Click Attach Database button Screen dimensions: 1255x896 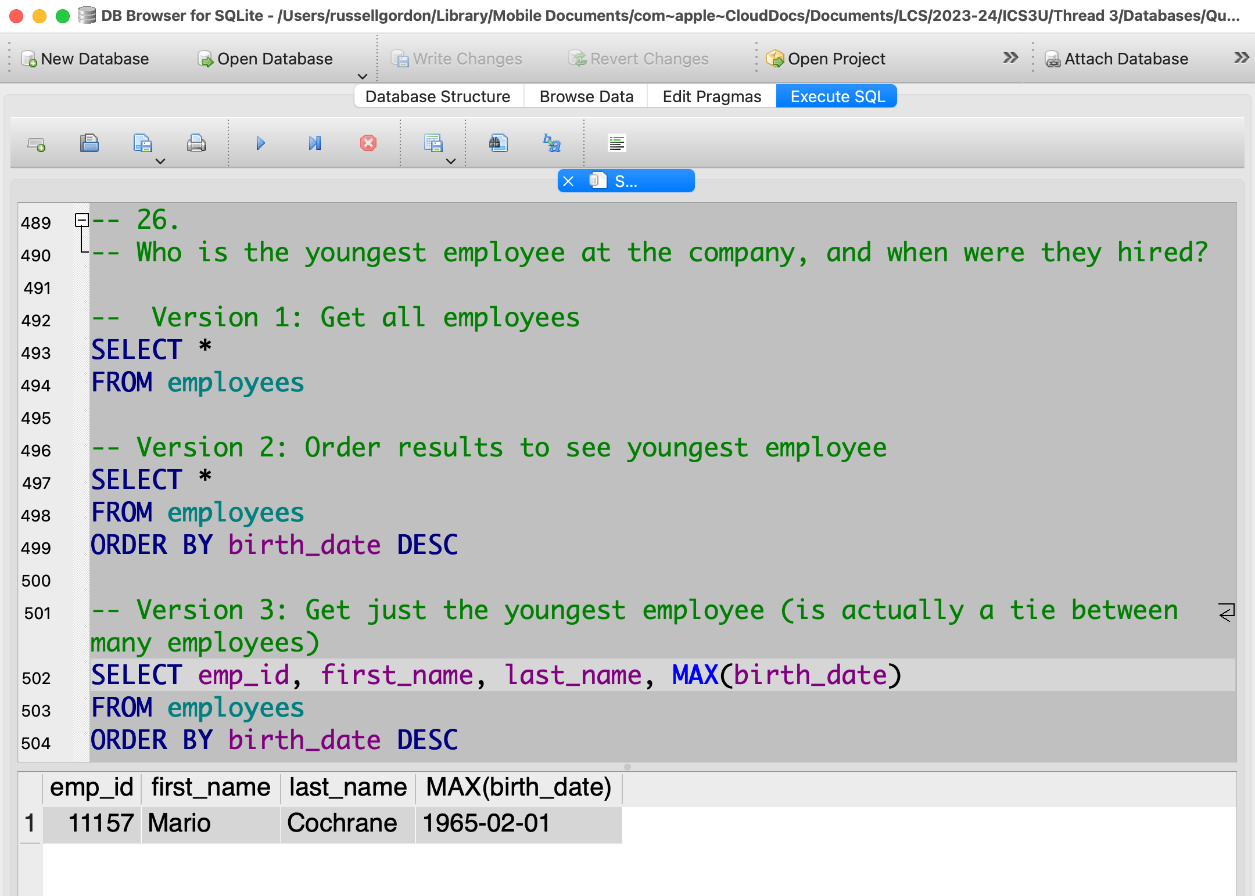[1116, 59]
